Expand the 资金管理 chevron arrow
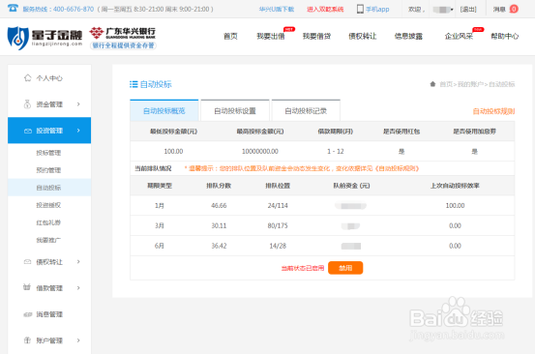Screen dimensions: 535x354 pos(78,104)
